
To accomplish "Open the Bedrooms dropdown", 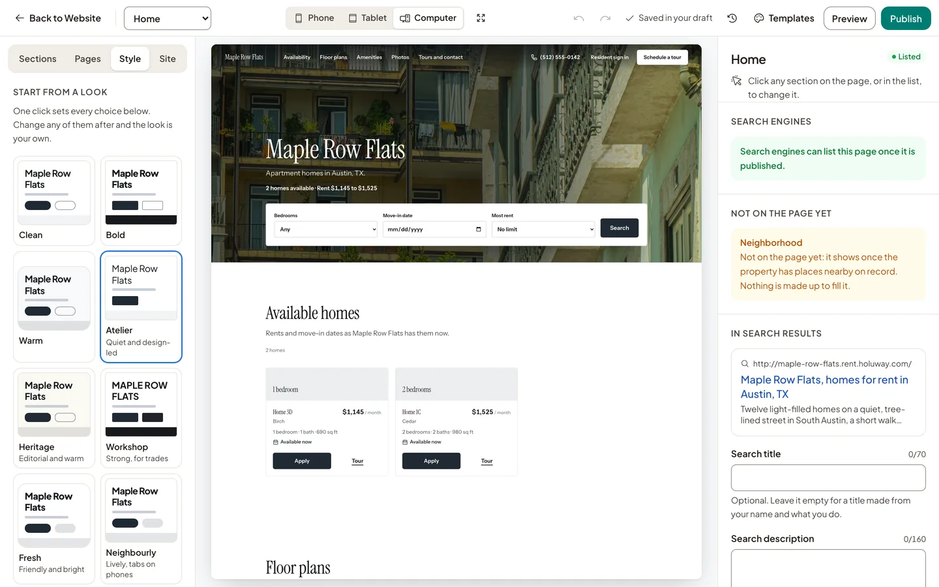I will tap(325, 230).
